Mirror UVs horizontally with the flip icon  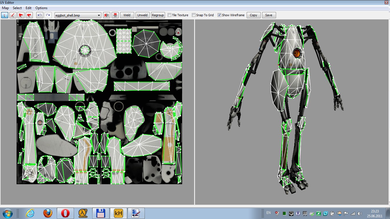tap(106, 15)
